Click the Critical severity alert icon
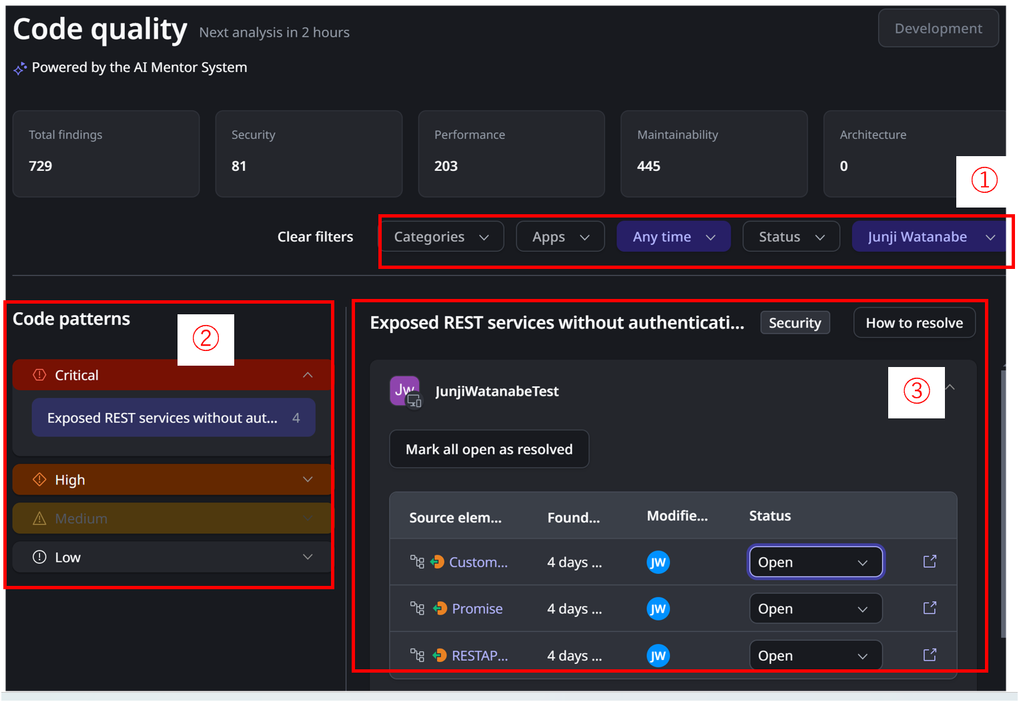The height and width of the screenshot is (702, 1019). pyautogui.click(x=38, y=374)
